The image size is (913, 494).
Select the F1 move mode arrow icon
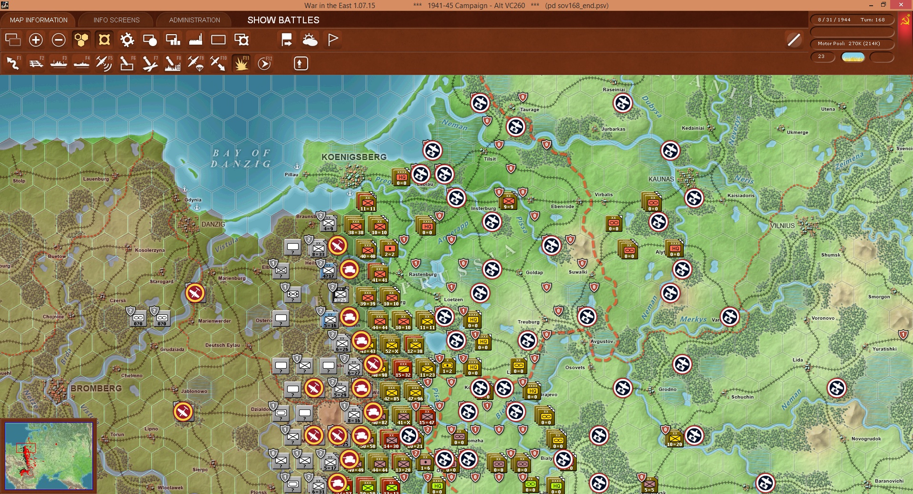pyautogui.click(x=13, y=63)
